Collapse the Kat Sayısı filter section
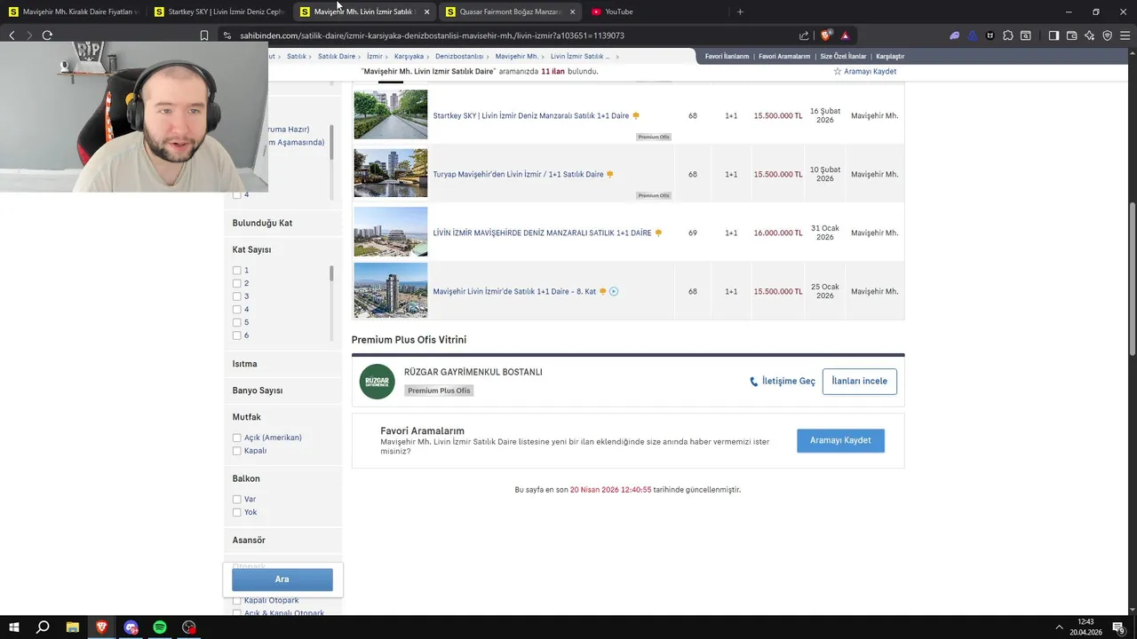Screen dimensions: 1137x639 282,249
